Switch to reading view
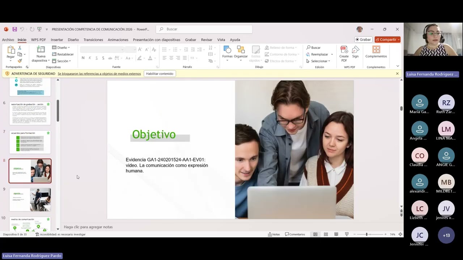 click(336, 234)
